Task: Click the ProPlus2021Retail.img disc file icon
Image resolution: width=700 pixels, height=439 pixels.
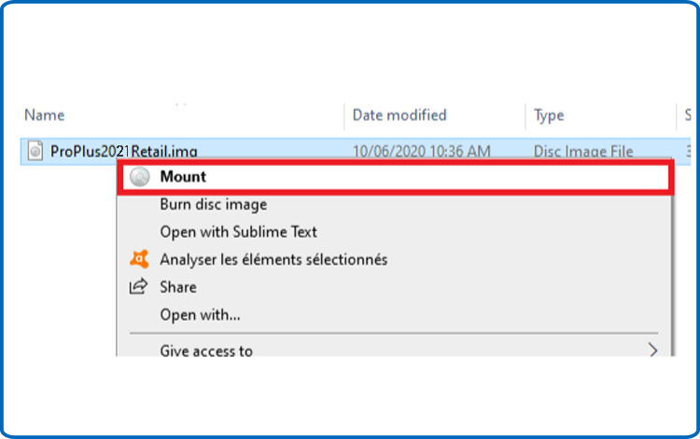Action: 35,150
